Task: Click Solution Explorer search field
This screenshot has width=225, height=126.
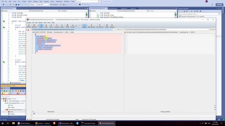Action: click(x=199, y=14)
